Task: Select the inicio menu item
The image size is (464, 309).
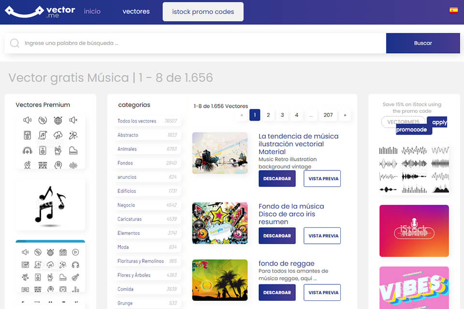Action: (92, 11)
